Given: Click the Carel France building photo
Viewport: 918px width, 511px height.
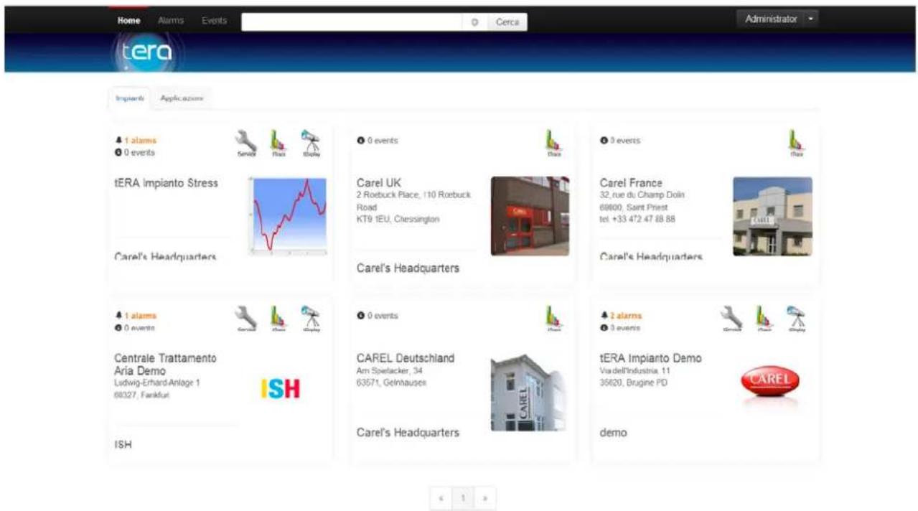Looking at the screenshot, I should [772, 216].
